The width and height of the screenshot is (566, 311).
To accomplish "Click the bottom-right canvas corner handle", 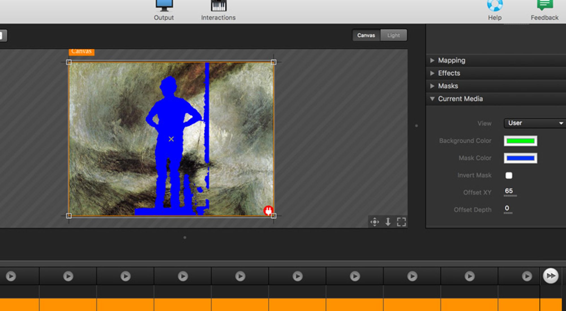I will [x=273, y=216].
